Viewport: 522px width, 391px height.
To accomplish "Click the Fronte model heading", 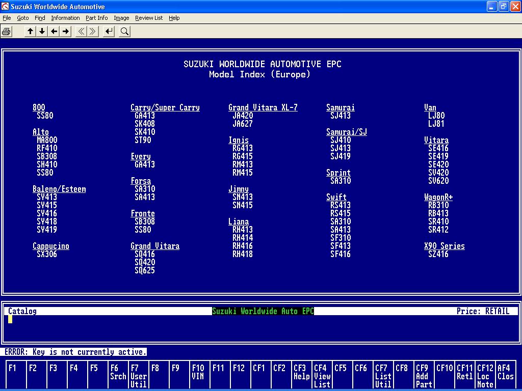I will coord(143,213).
